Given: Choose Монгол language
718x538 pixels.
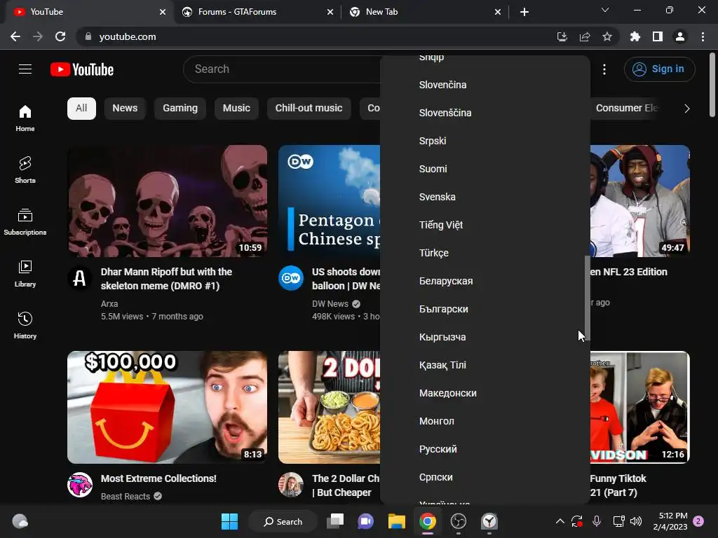Looking at the screenshot, I should pyautogui.click(x=485, y=421).
